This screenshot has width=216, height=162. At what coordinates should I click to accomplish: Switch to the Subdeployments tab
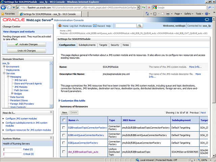[x=87, y=45]
